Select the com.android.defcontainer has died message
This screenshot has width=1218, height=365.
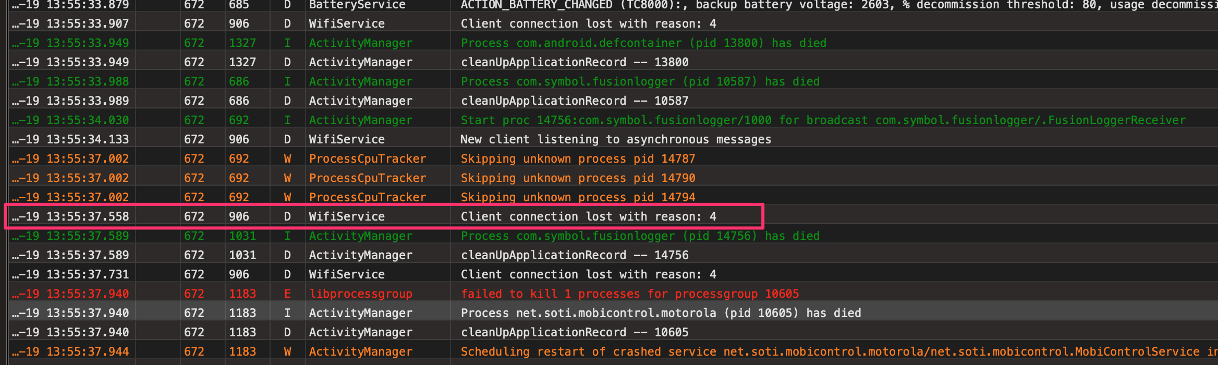pos(643,43)
